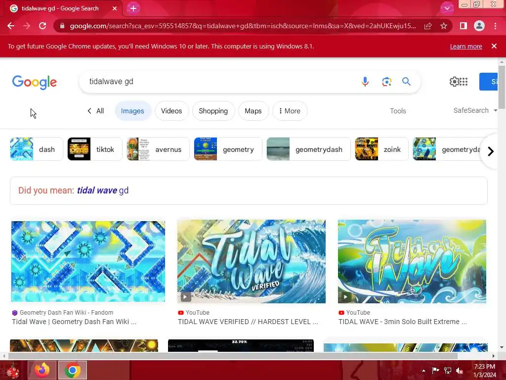Open the Start ornament button
The image size is (506, 380).
pyautogui.click(x=13, y=370)
